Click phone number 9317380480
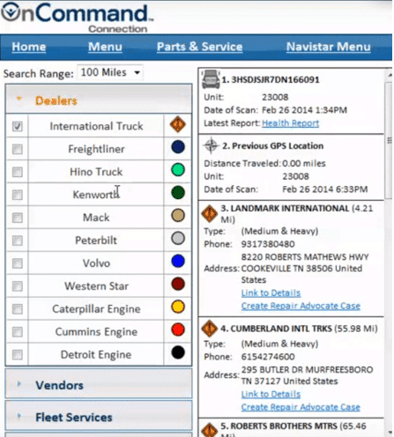The height and width of the screenshot is (437, 394). click(x=268, y=244)
